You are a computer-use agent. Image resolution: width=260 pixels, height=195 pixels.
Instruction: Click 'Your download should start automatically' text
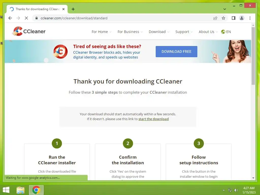128,114
